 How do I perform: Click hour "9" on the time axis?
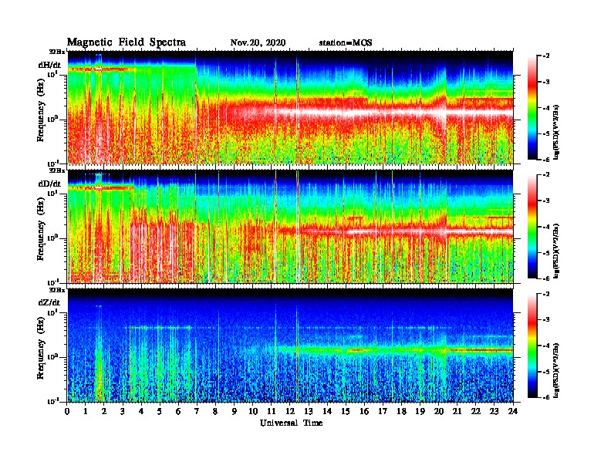[235, 411]
